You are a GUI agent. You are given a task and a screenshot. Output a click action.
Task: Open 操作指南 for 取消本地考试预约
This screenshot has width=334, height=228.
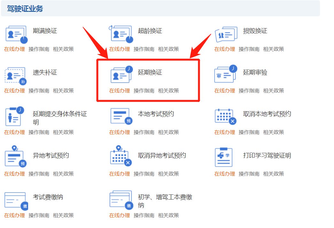click(x=249, y=132)
